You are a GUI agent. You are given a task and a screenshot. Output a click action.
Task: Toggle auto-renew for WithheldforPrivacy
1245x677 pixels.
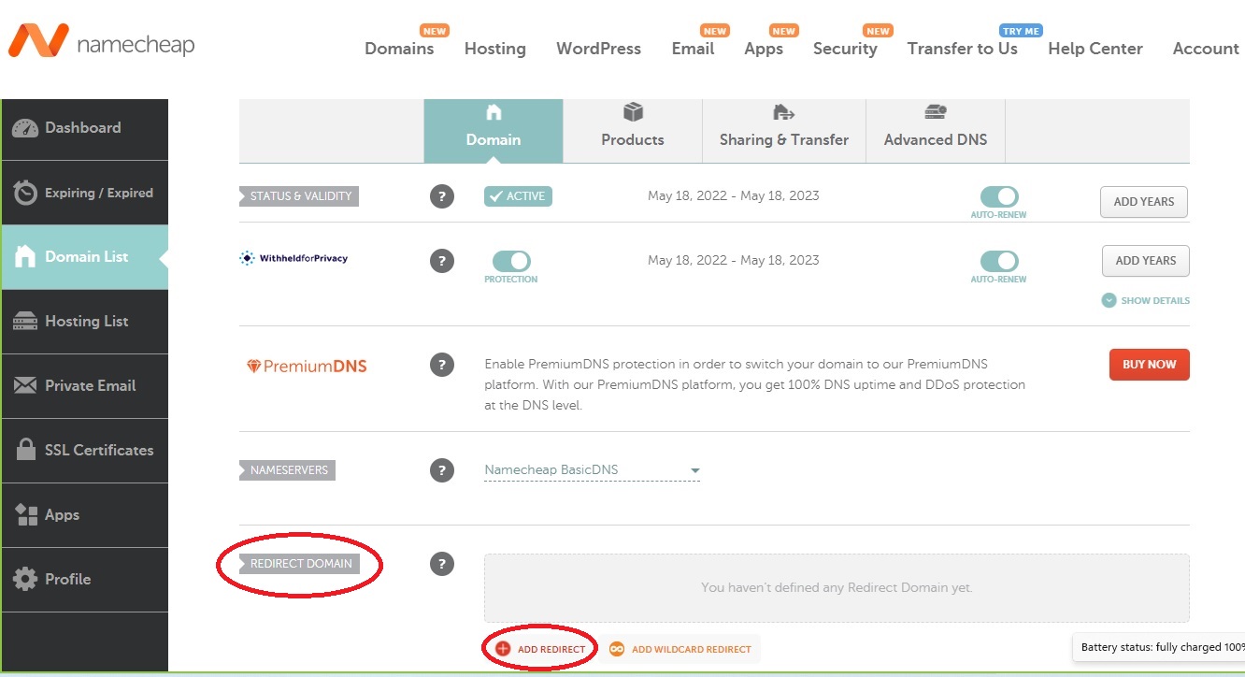click(999, 261)
